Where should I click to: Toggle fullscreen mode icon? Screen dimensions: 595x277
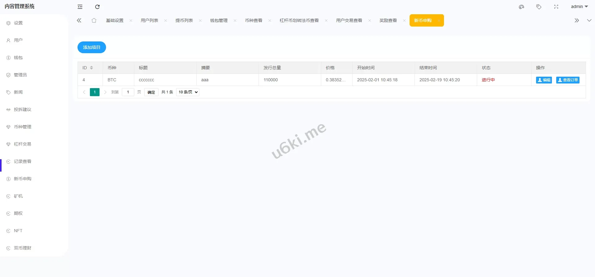pos(556,7)
